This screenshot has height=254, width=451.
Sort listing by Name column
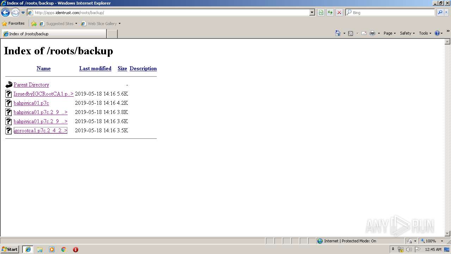(x=44, y=68)
